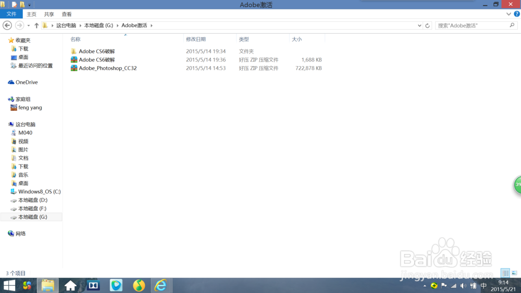Select the Adobe_Photoshop_CC32 archive icon
The width and height of the screenshot is (521, 293).
[74, 68]
